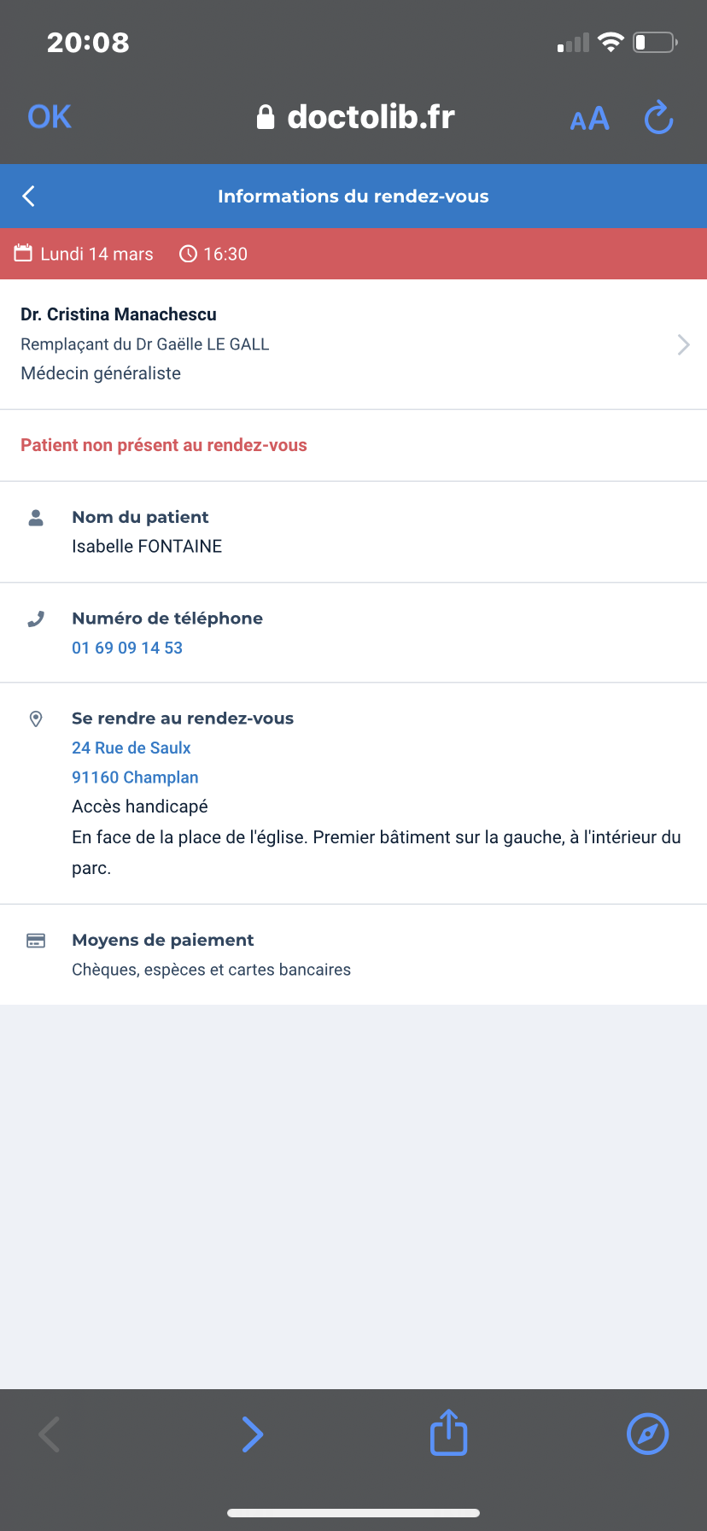The width and height of the screenshot is (707, 1531).
Task: Open in Safari compass icon
Action: (648, 1434)
